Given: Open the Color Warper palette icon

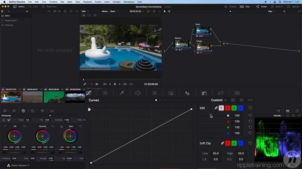Looking at the screenshot, I should (105, 93).
